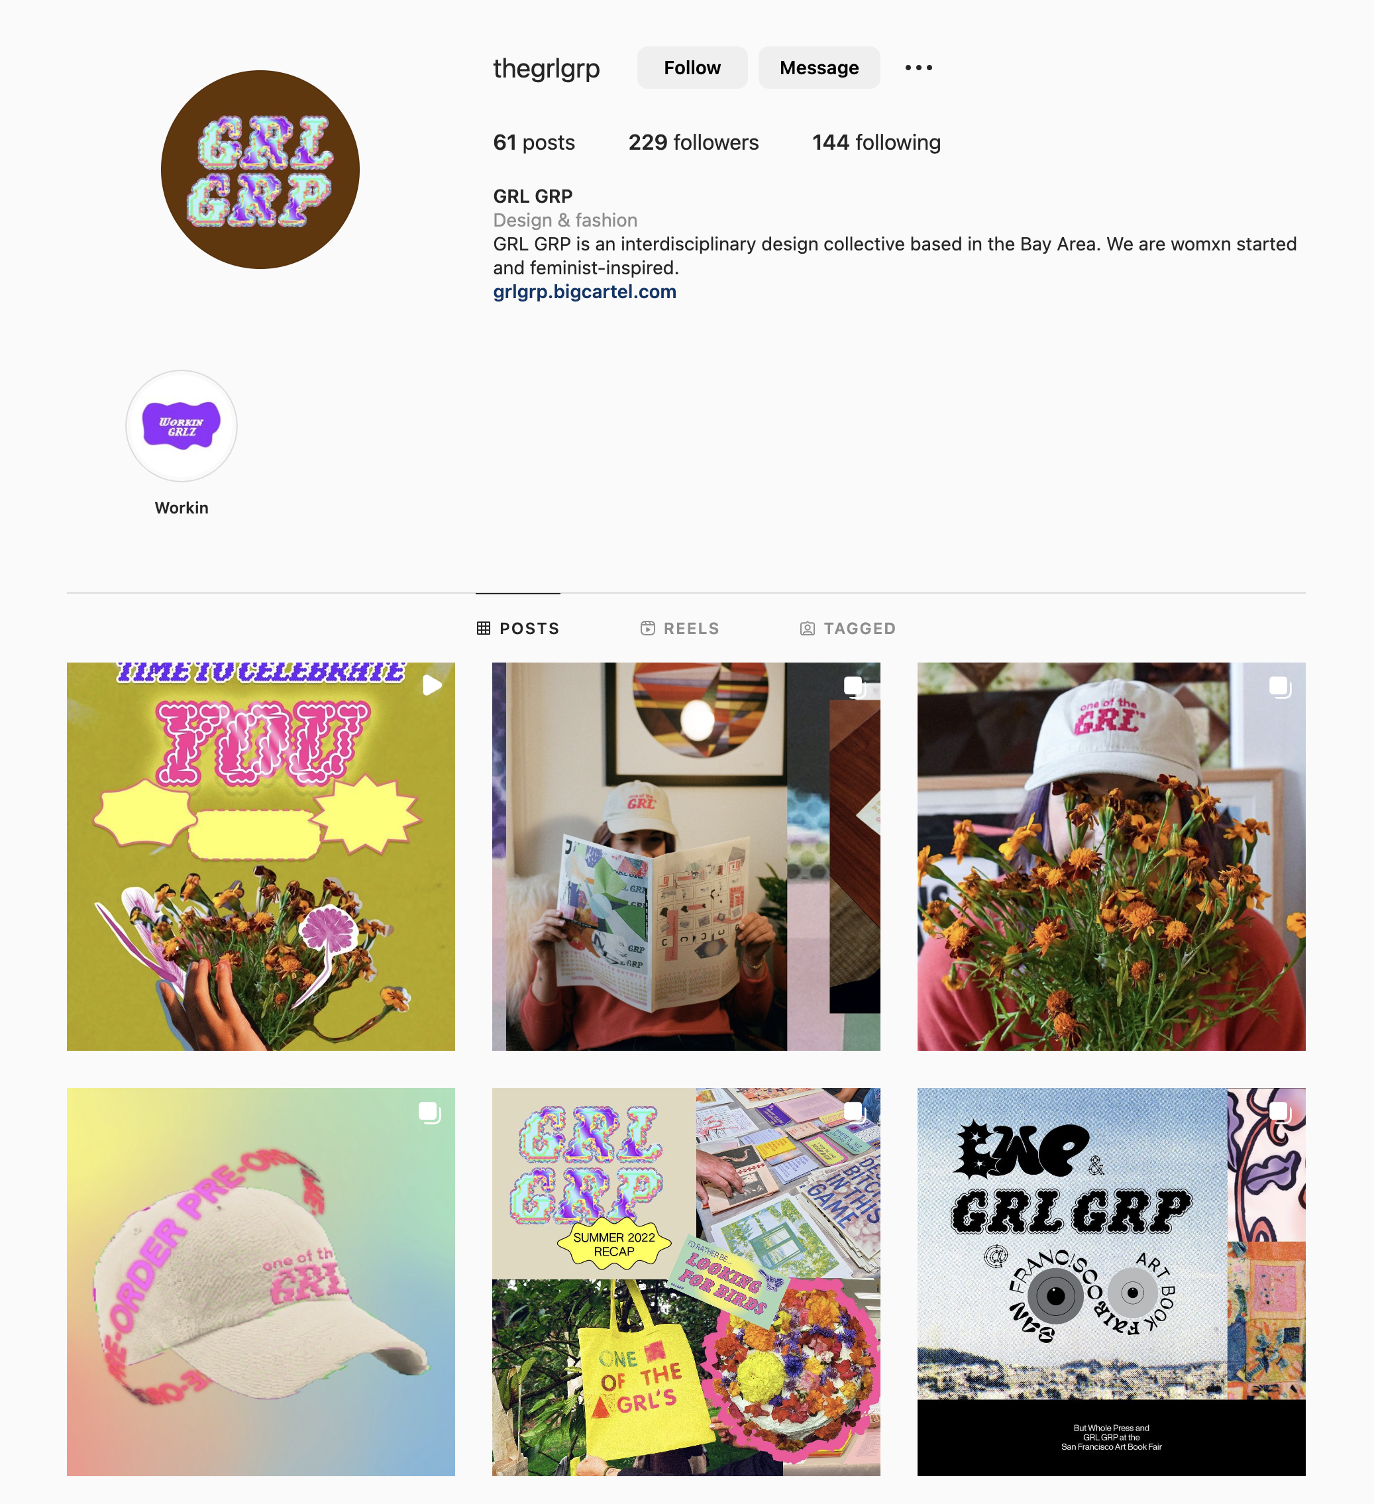Click the Reels clapper icon
Viewport: 1374px width, 1504px height.
[647, 628]
